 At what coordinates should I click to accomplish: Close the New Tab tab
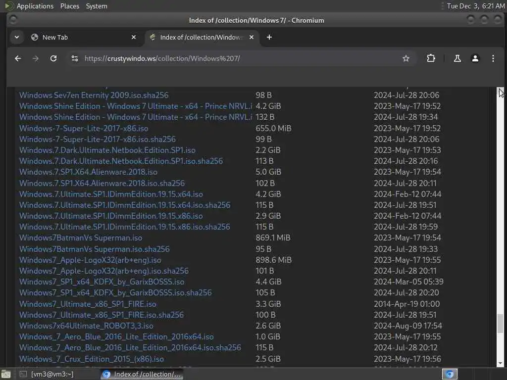[x=134, y=37]
